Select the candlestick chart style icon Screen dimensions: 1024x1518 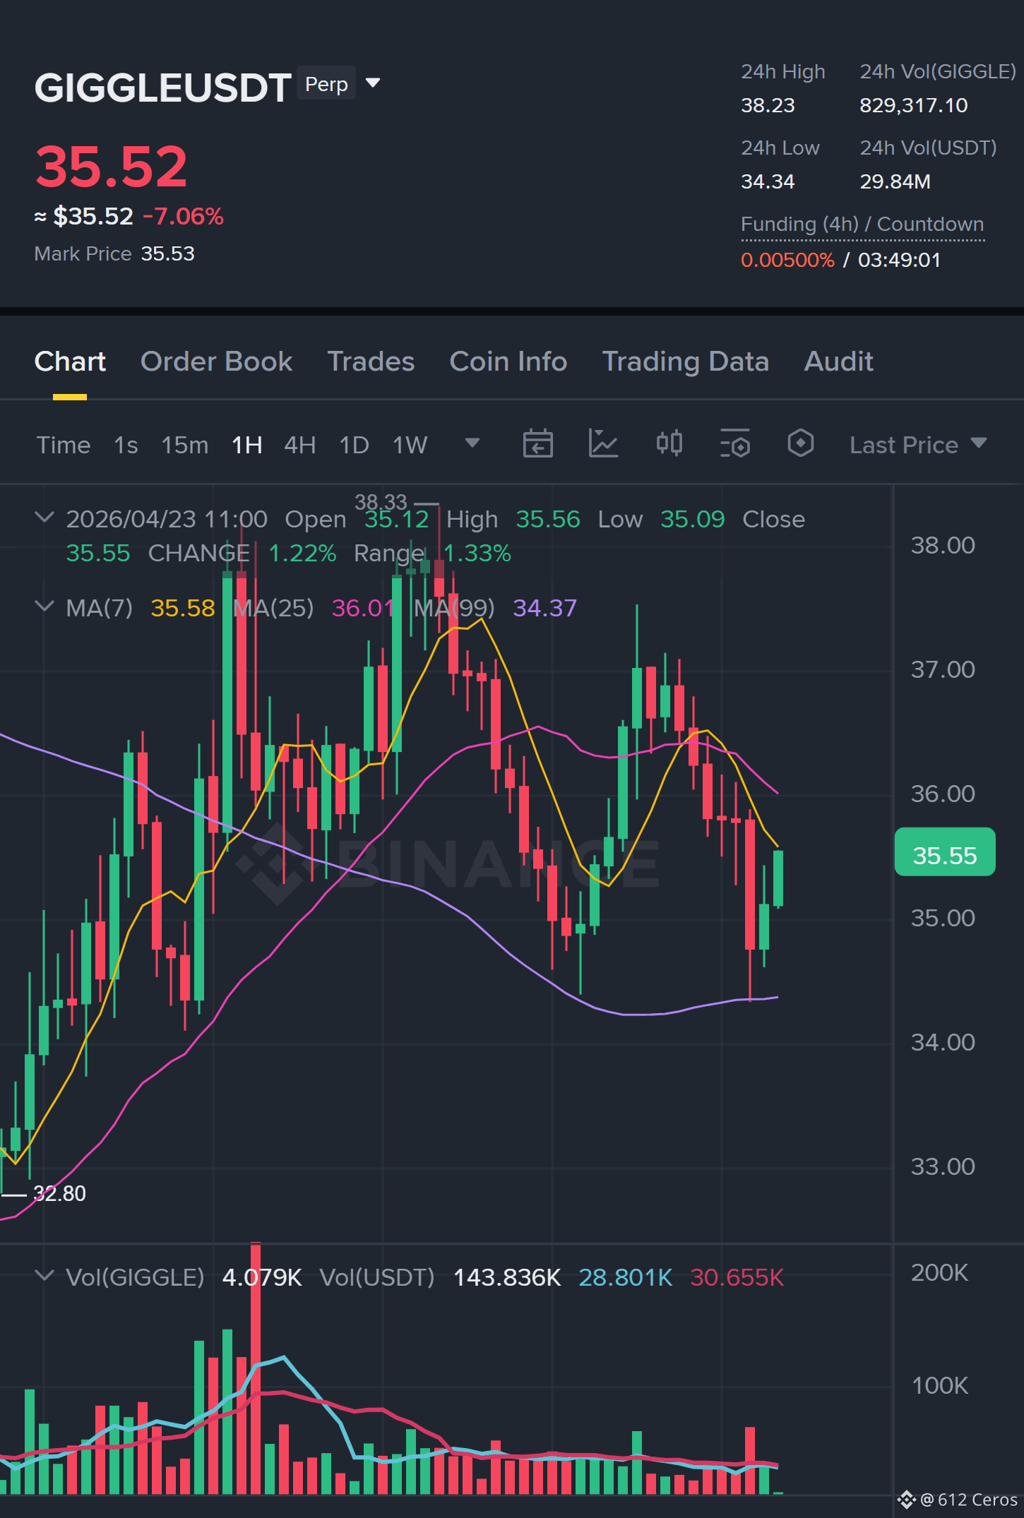click(669, 443)
